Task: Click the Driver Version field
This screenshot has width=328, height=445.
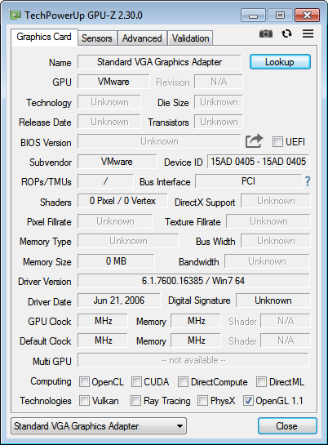Action: point(193,281)
